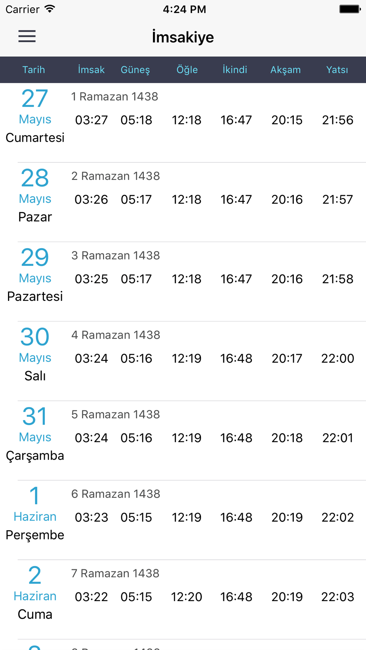Open the hamburger menu

[27, 36]
